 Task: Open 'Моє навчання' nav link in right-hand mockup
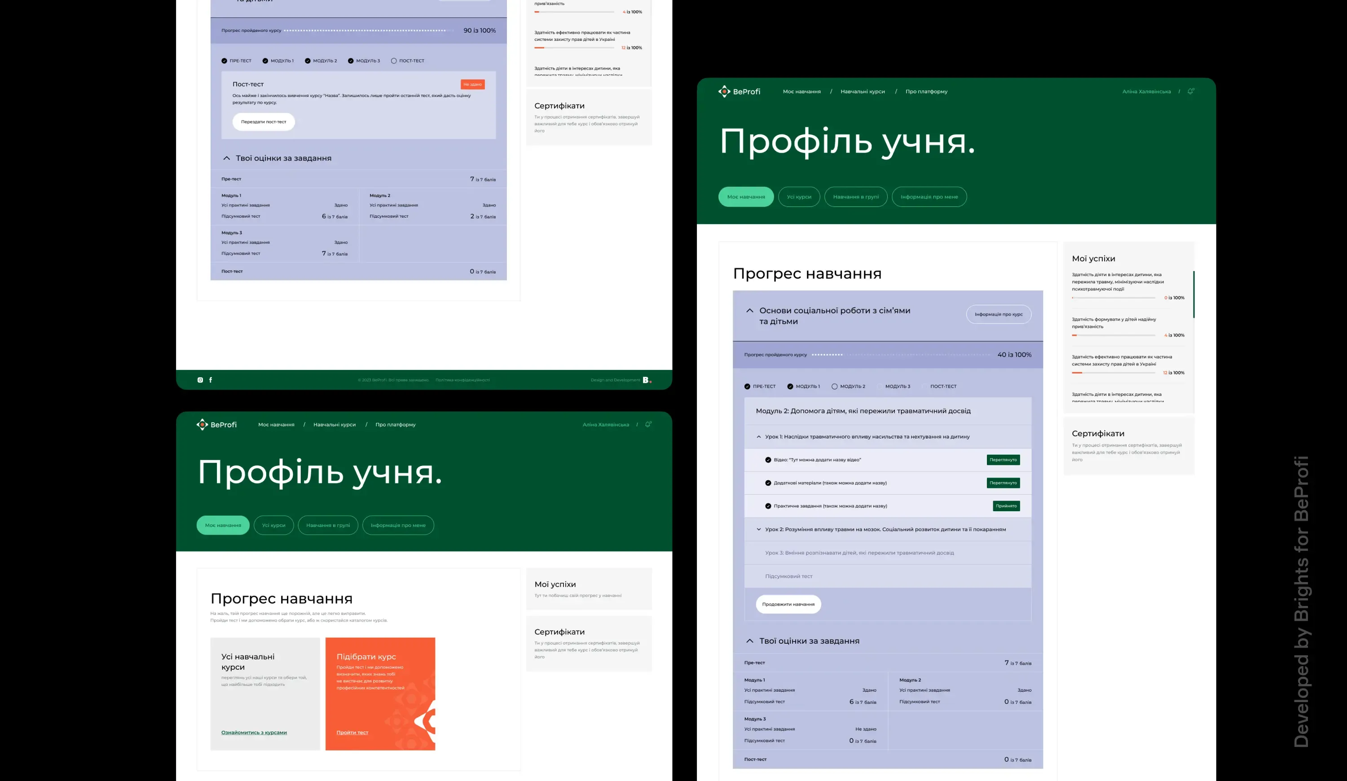tap(801, 92)
